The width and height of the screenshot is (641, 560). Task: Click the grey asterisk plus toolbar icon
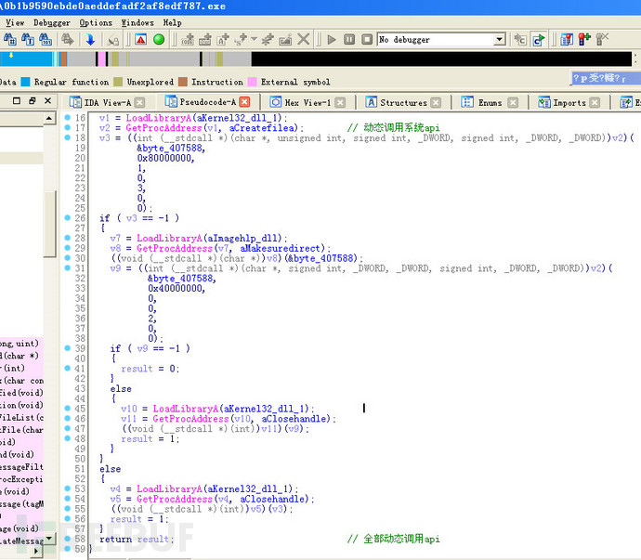tap(268, 40)
